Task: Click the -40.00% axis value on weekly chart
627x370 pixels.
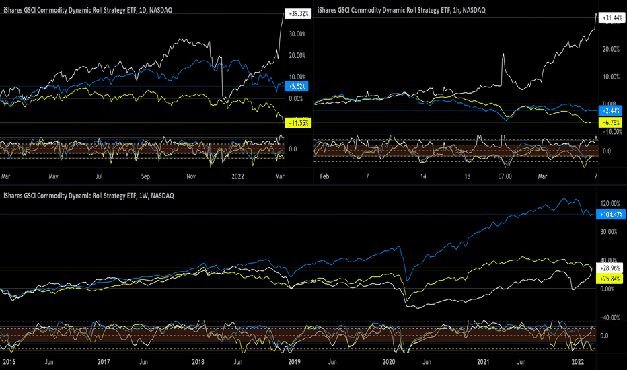Action: click(x=610, y=318)
